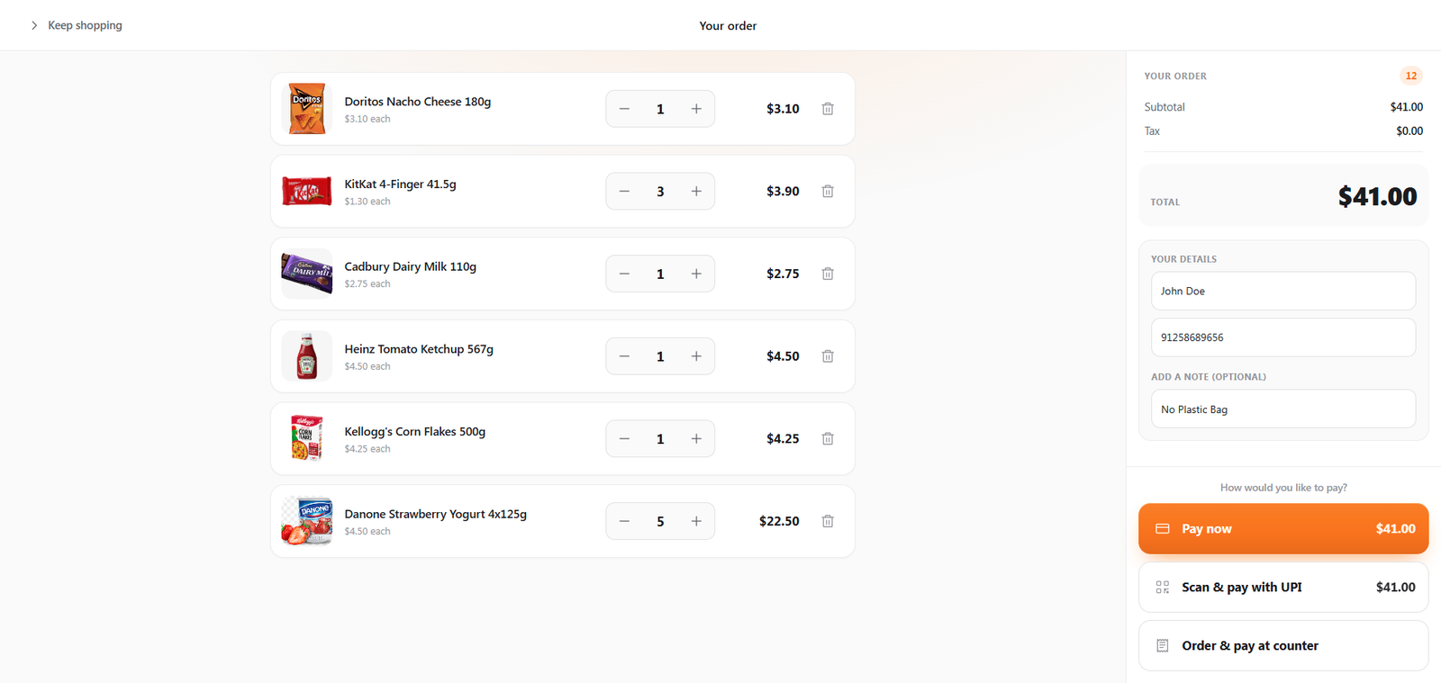Reduce Cadbury Dairy Milk quantity by one
Image resolution: width=1441 pixels, height=683 pixels.
(624, 274)
